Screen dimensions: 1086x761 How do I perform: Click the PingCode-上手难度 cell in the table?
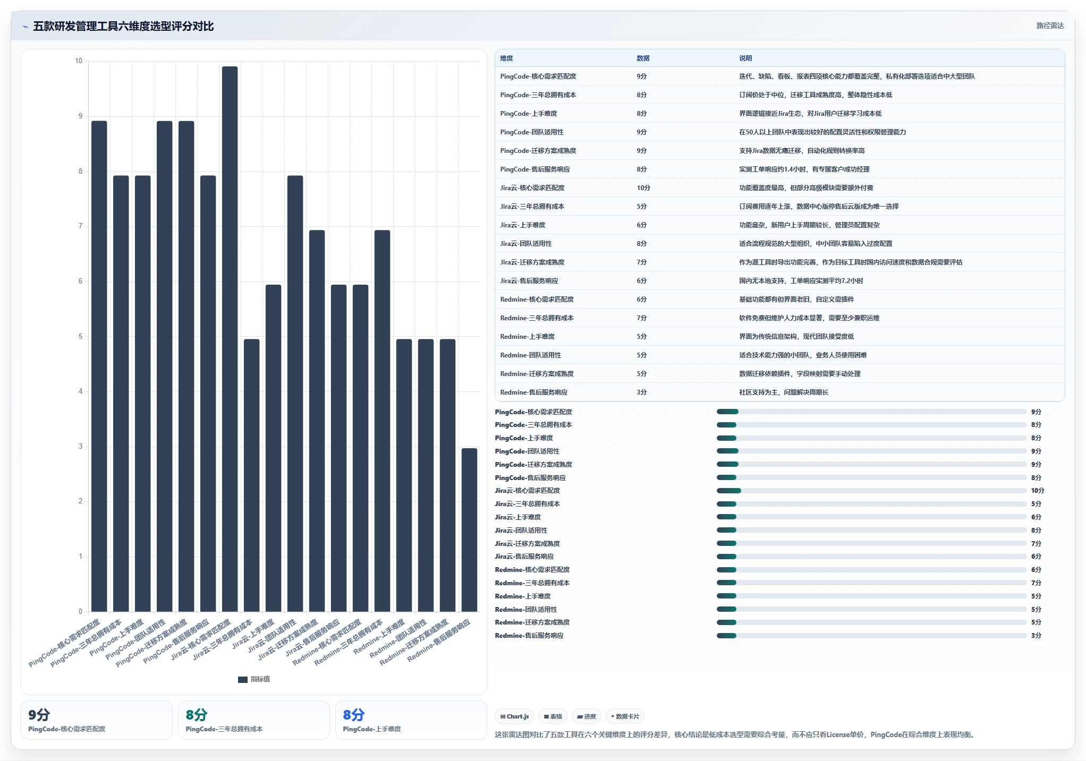point(529,114)
